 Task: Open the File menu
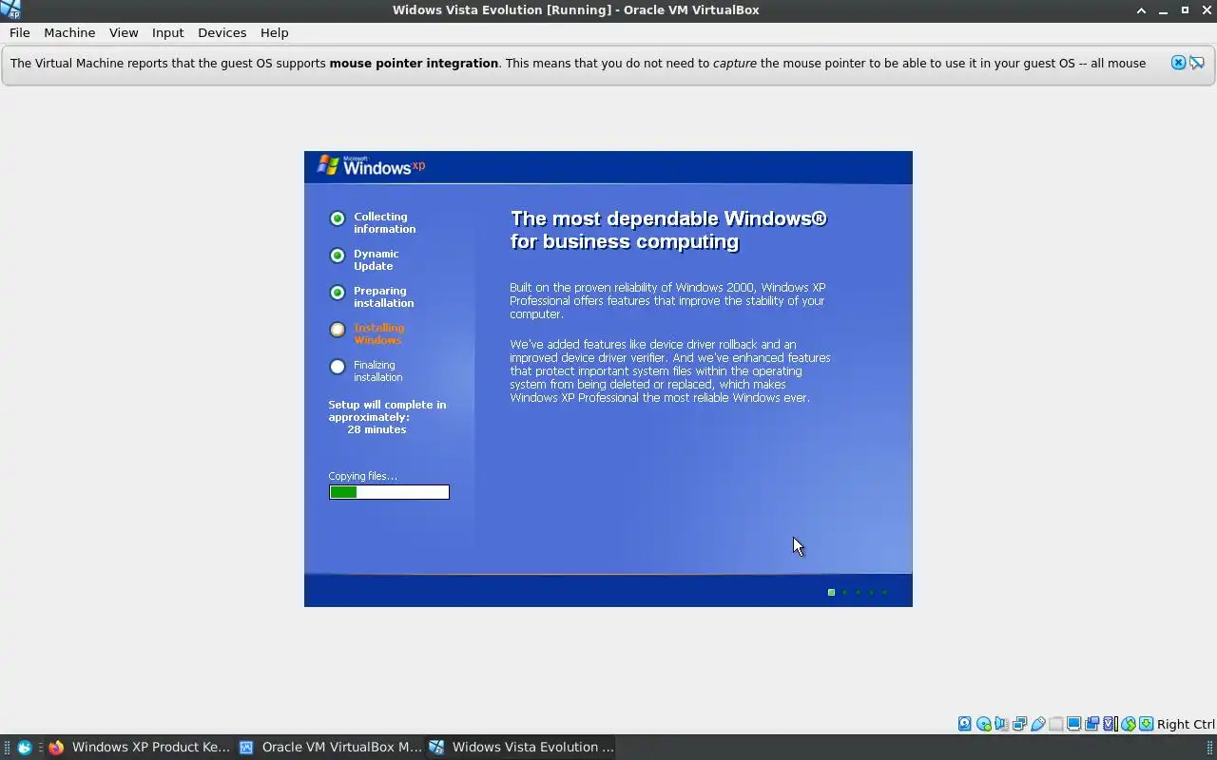point(19,32)
